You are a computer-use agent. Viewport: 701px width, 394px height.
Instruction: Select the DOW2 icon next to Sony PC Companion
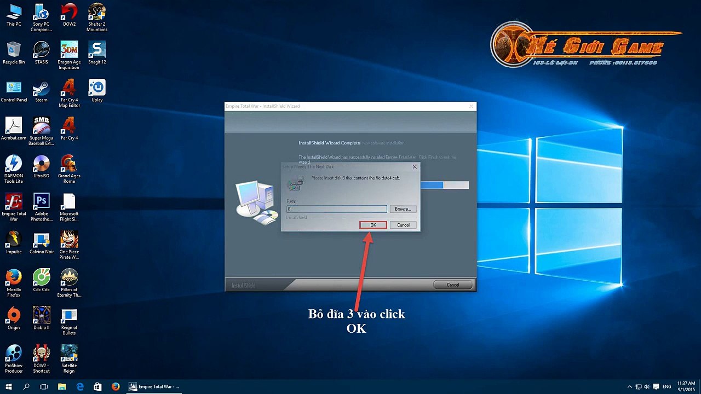[69, 16]
